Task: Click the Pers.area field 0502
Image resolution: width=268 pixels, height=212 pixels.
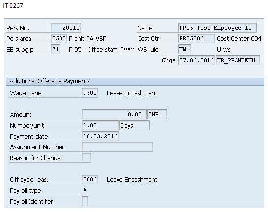Action: point(59,38)
